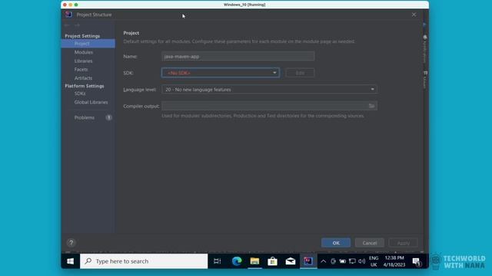Click the battery tray icon
The image size is (492, 276).
tap(342, 261)
